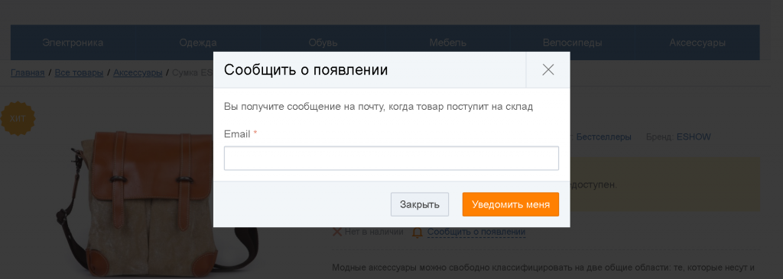Click the Закрыть button
Viewport: 783px width, 279px height.
point(420,204)
